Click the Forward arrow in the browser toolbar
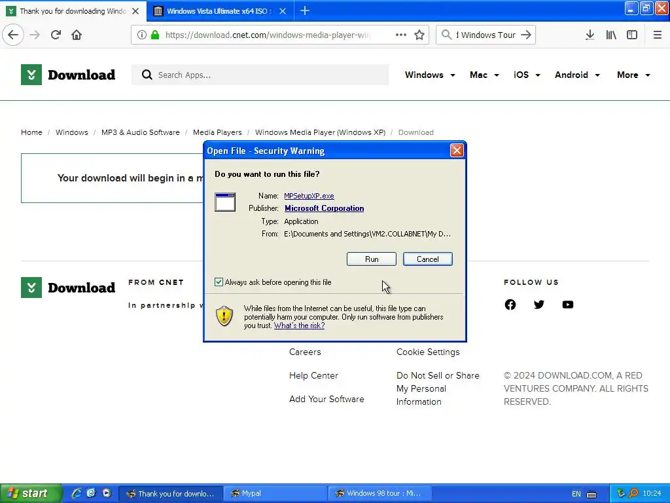 coord(35,35)
